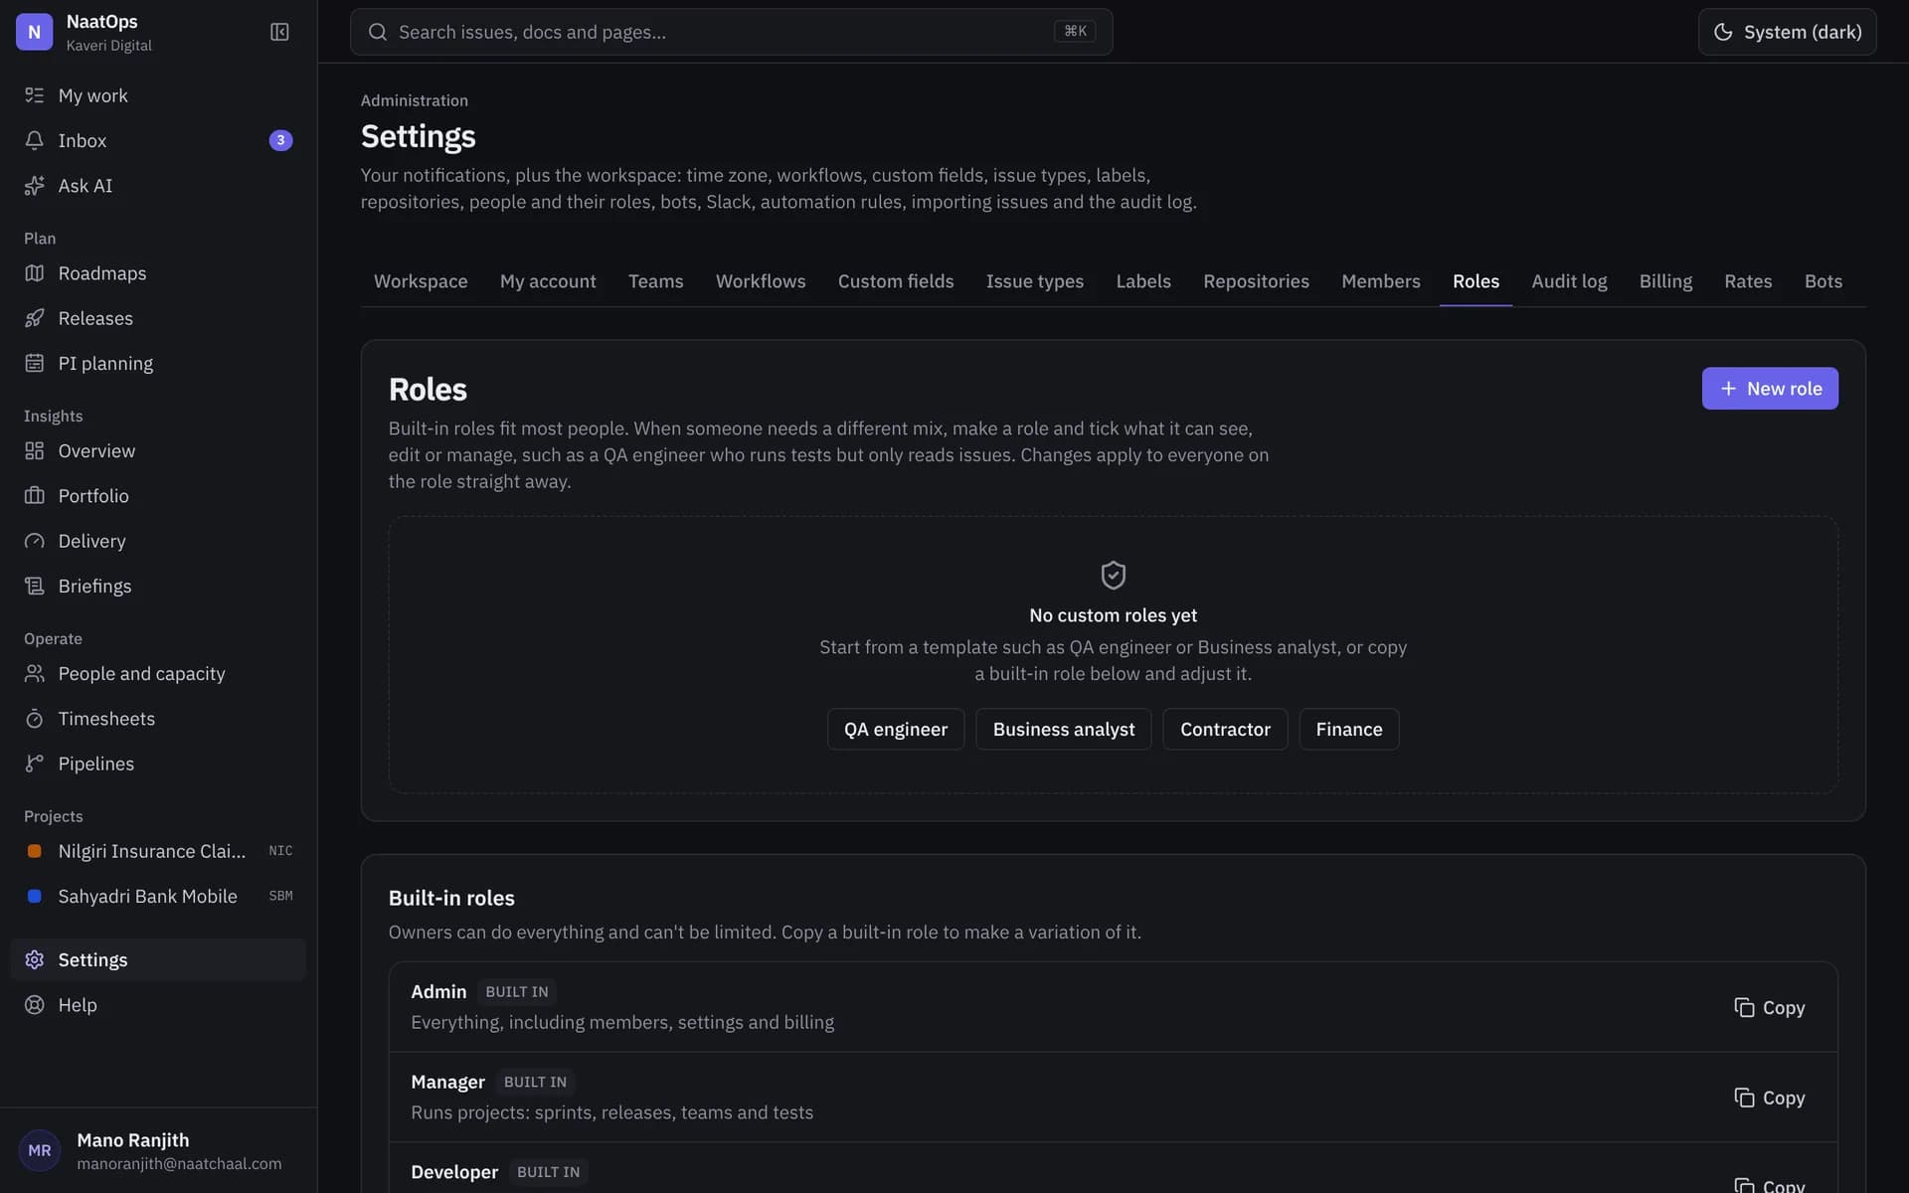1909x1193 pixels.
Task: Click the orange Nilgiri project color dot
Action: click(x=35, y=851)
